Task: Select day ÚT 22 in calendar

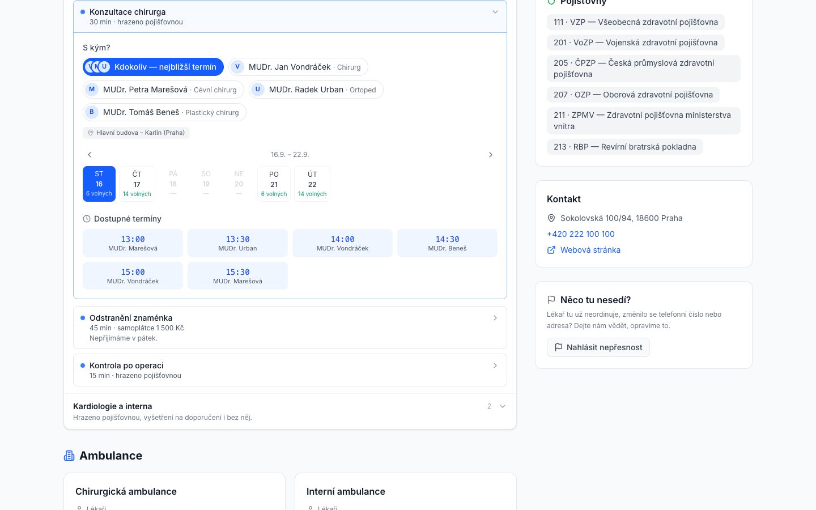Action: pyautogui.click(x=312, y=184)
